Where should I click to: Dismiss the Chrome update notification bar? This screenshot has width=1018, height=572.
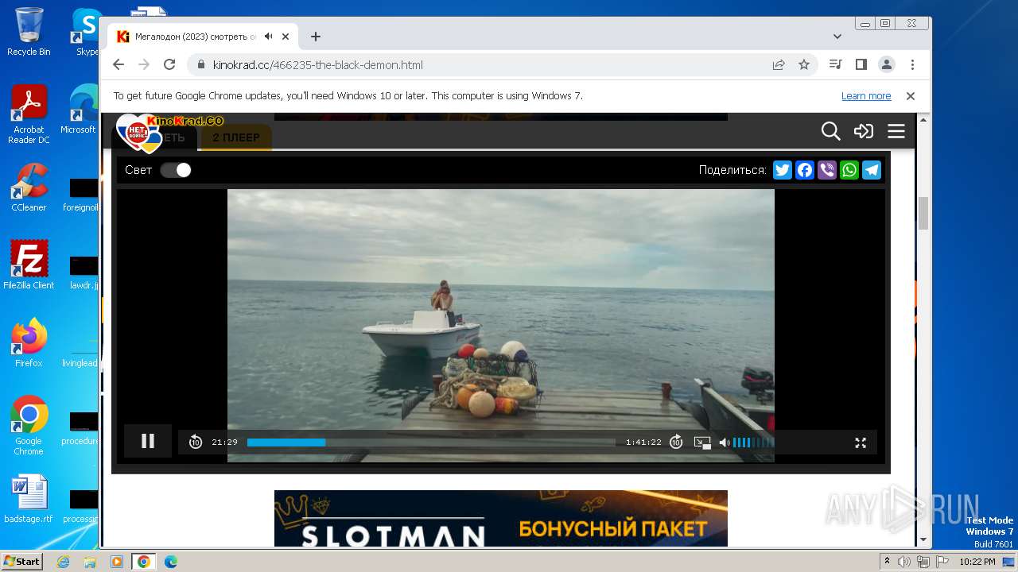click(x=911, y=96)
